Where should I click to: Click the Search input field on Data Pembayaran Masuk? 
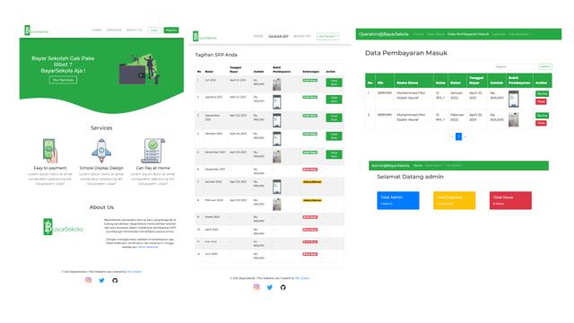[515, 66]
